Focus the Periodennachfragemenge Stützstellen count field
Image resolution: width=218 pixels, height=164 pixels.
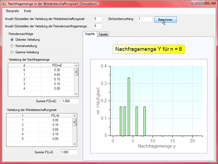pyautogui.click(x=98, y=26)
